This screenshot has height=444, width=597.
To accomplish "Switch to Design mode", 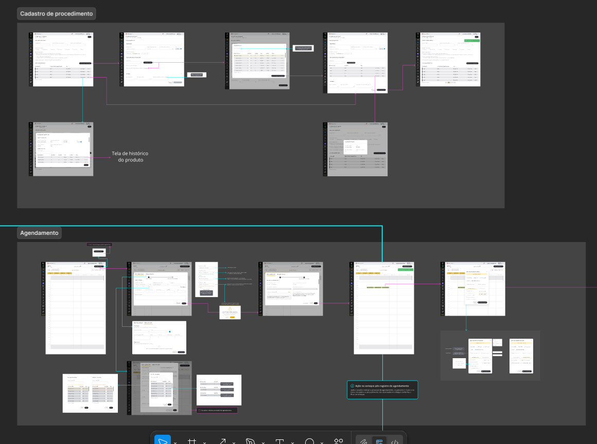I will coord(379,441).
